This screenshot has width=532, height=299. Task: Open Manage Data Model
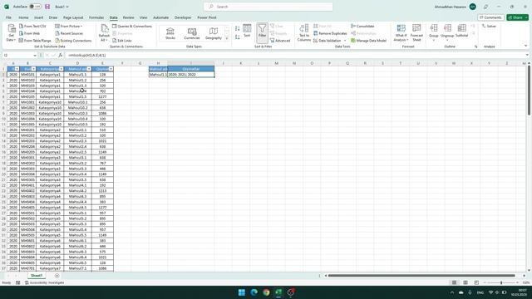[x=368, y=41]
